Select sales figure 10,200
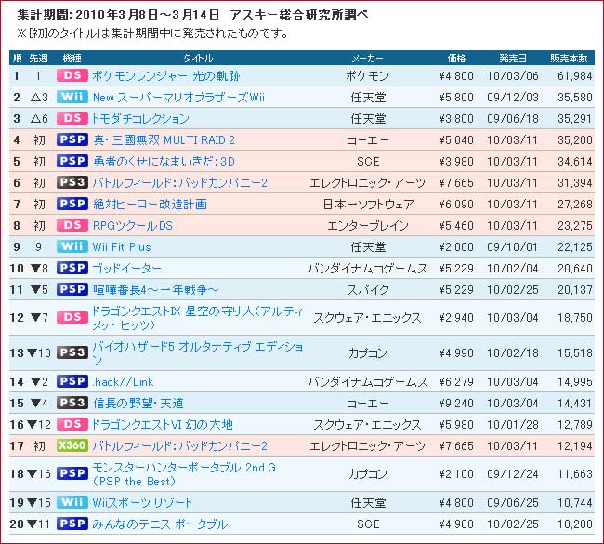Image resolution: width=604 pixels, height=544 pixels. click(574, 524)
